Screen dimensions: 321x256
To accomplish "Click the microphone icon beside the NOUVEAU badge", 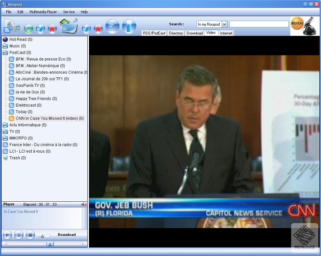I will click(310, 26).
